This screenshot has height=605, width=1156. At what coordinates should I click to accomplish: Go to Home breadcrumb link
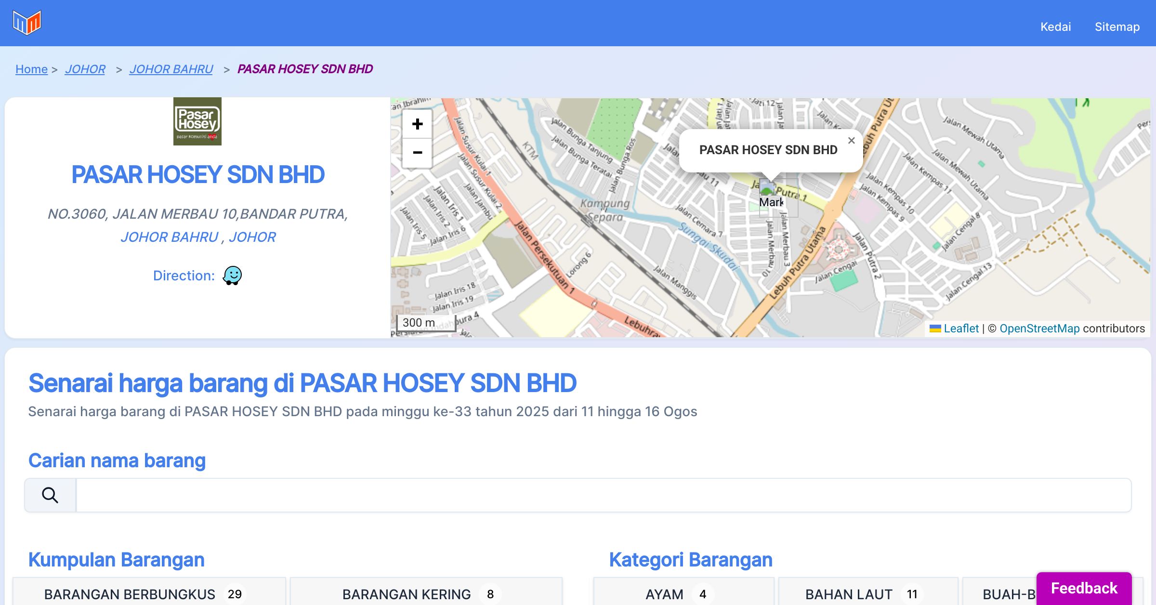pos(31,69)
